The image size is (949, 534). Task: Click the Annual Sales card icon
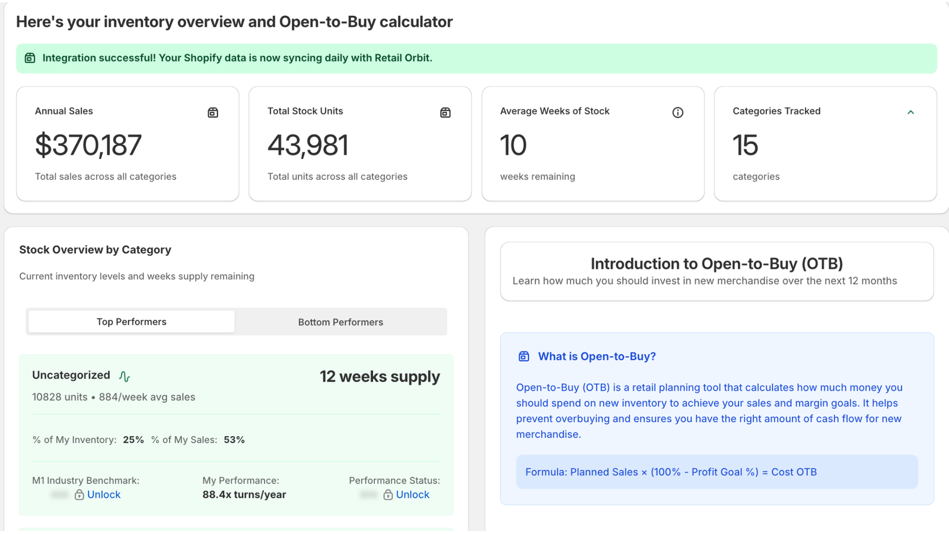point(213,112)
